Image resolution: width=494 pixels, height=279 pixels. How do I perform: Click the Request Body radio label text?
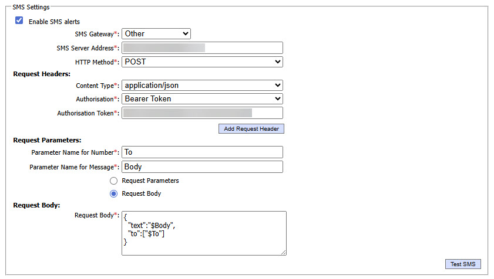point(141,193)
